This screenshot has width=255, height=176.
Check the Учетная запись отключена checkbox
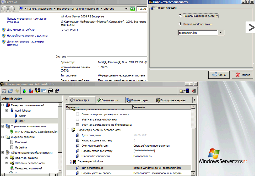coord(77,119)
